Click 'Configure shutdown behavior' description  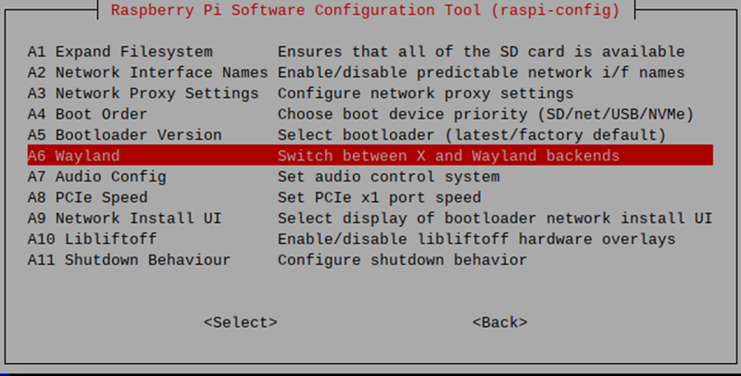click(402, 260)
